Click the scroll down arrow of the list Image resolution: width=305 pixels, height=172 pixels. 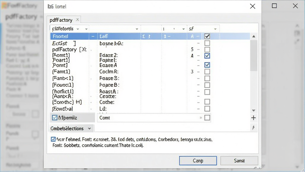[x=254, y=110]
